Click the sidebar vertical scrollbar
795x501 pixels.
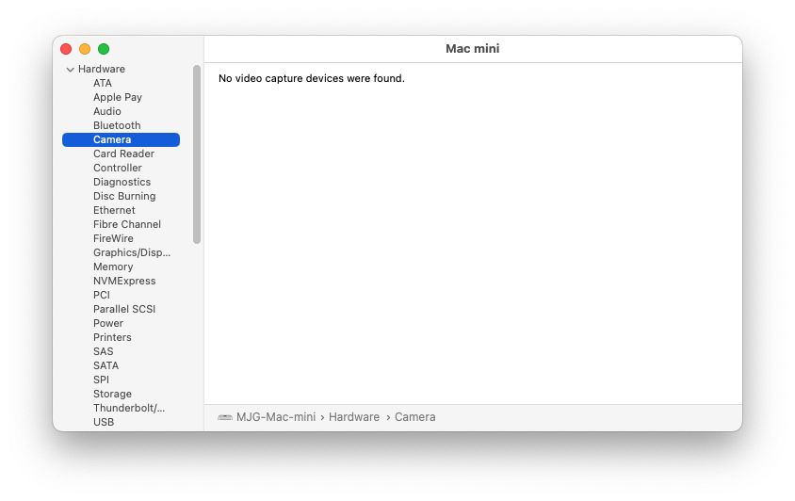197,154
